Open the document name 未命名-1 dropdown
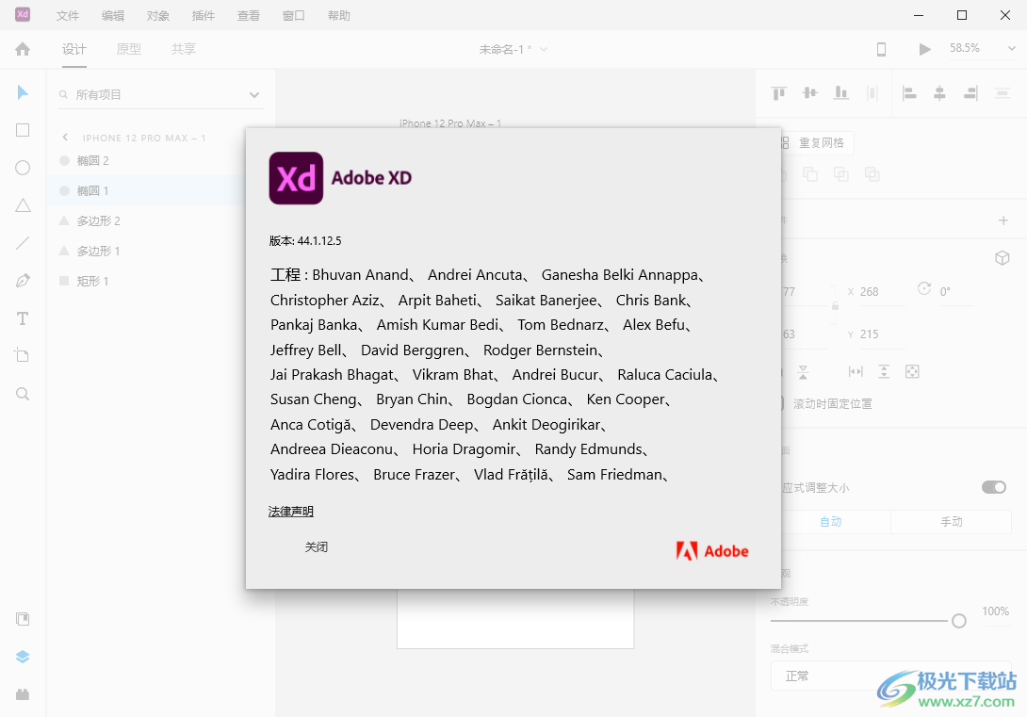Viewport: 1027px width, 717px height. [543, 49]
